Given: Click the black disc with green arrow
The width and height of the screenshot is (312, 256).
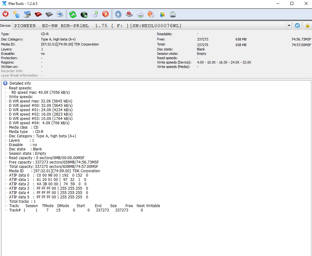Looking at the screenshot, I should tap(84, 14).
